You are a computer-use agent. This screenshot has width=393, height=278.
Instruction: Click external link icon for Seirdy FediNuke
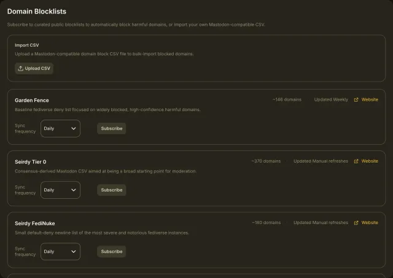pyautogui.click(x=356, y=223)
